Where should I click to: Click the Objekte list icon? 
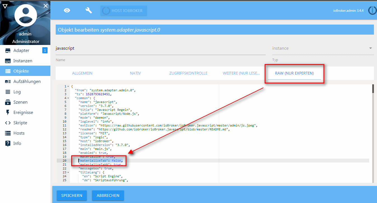[8, 71]
